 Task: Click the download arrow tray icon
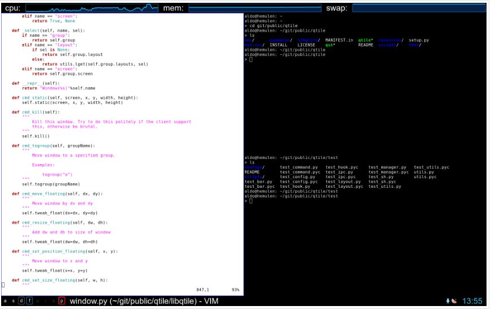coord(447,301)
